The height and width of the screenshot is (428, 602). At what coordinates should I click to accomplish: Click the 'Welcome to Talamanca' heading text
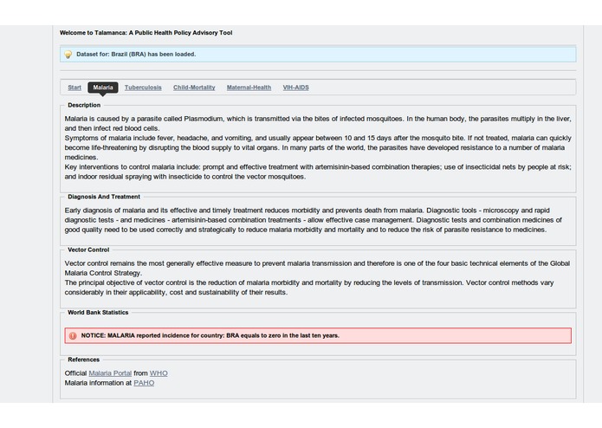click(x=146, y=33)
